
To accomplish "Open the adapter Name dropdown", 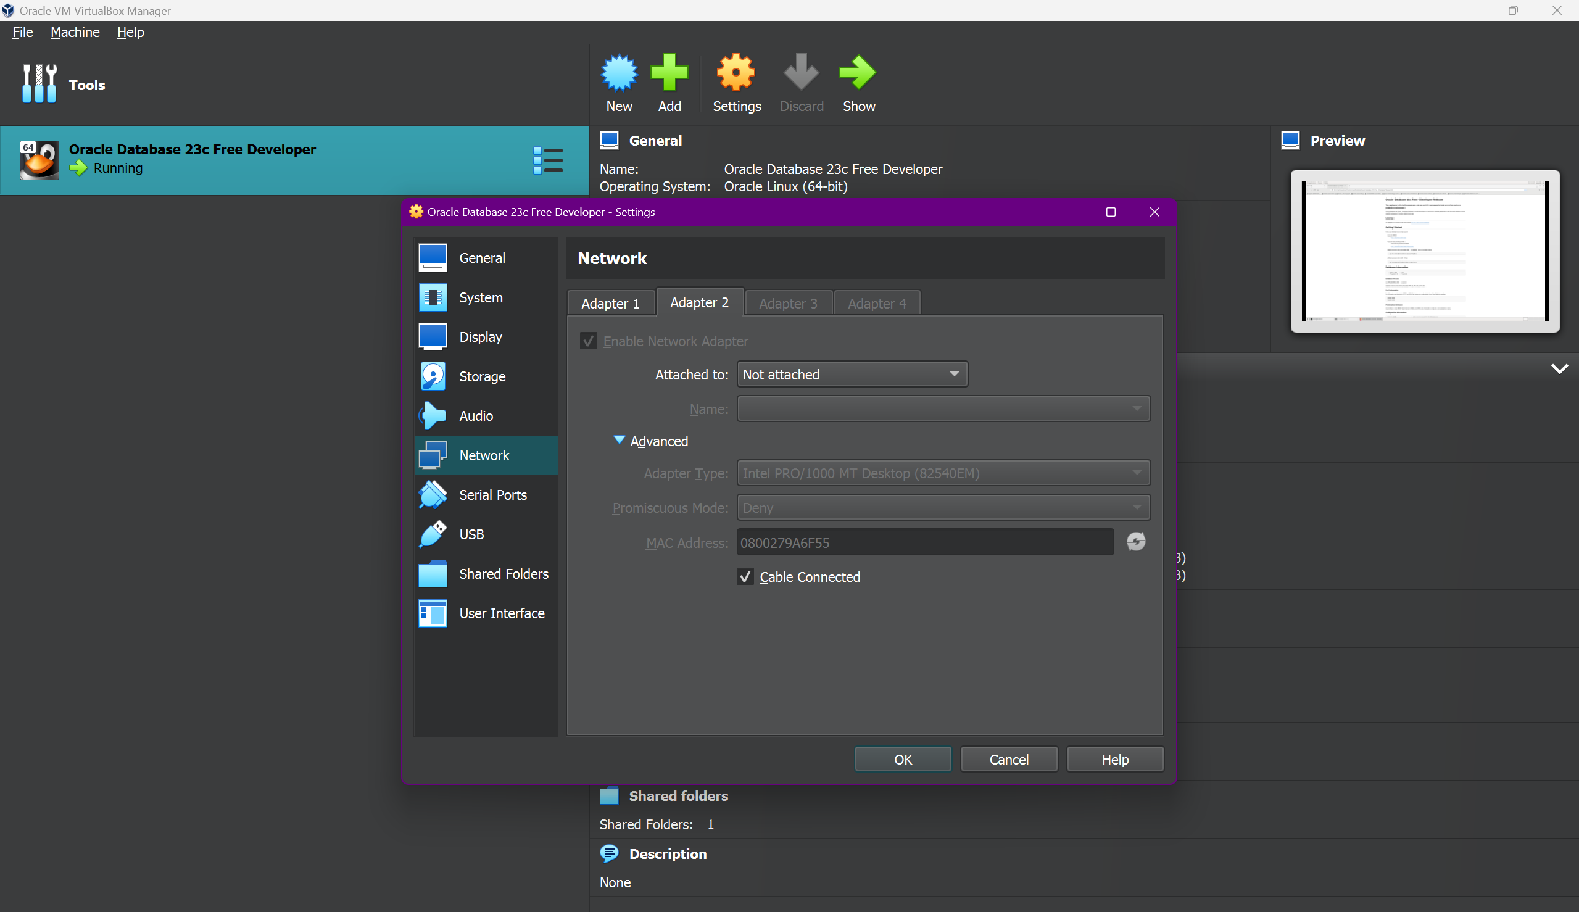I will click(x=943, y=409).
